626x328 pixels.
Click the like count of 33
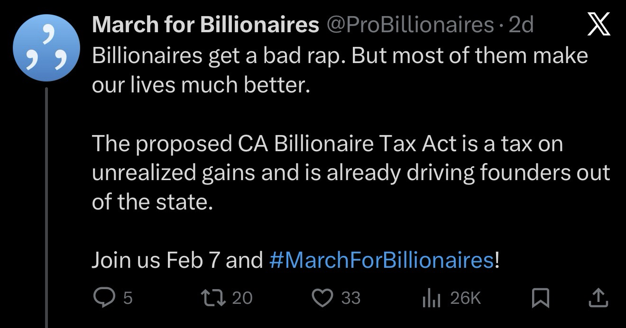click(x=351, y=298)
